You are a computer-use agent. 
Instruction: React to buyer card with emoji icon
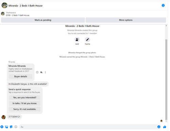click(37, 72)
